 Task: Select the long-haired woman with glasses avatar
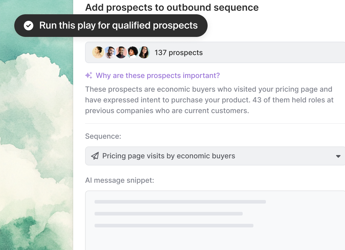[x=144, y=53]
